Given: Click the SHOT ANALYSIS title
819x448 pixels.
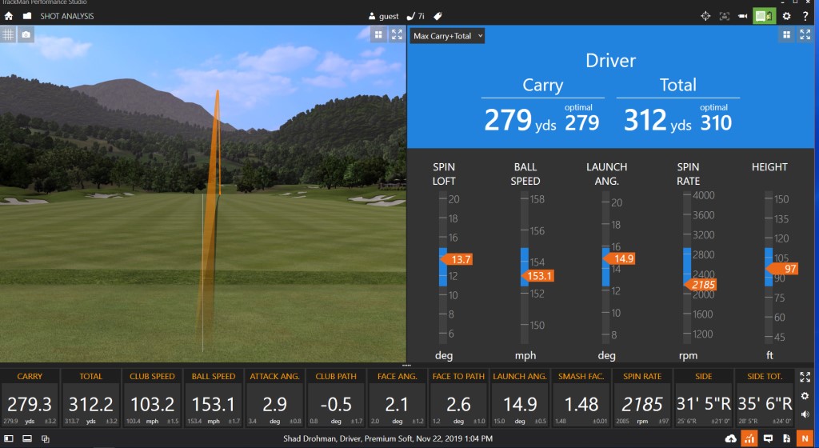Looking at the screenshot, I should [x=67, y=16].
